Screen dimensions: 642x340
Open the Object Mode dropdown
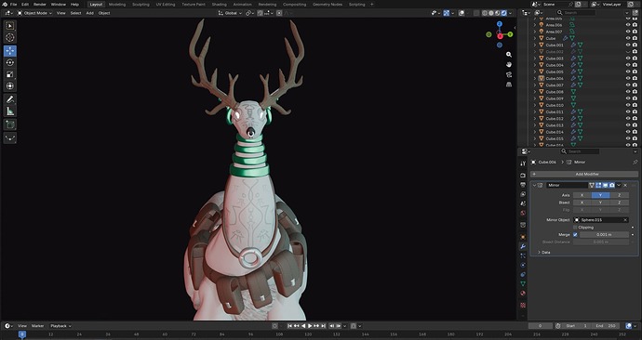[x=34, y=13]
